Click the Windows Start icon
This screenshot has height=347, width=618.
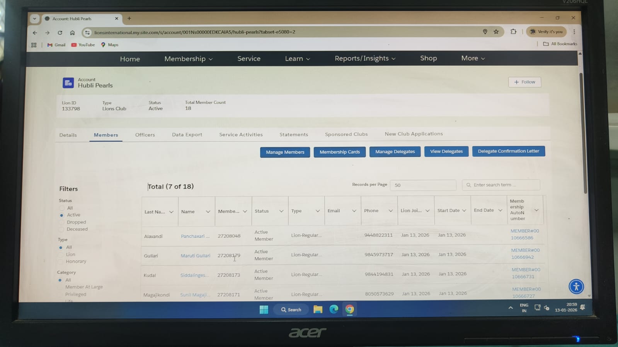[264, 310]
